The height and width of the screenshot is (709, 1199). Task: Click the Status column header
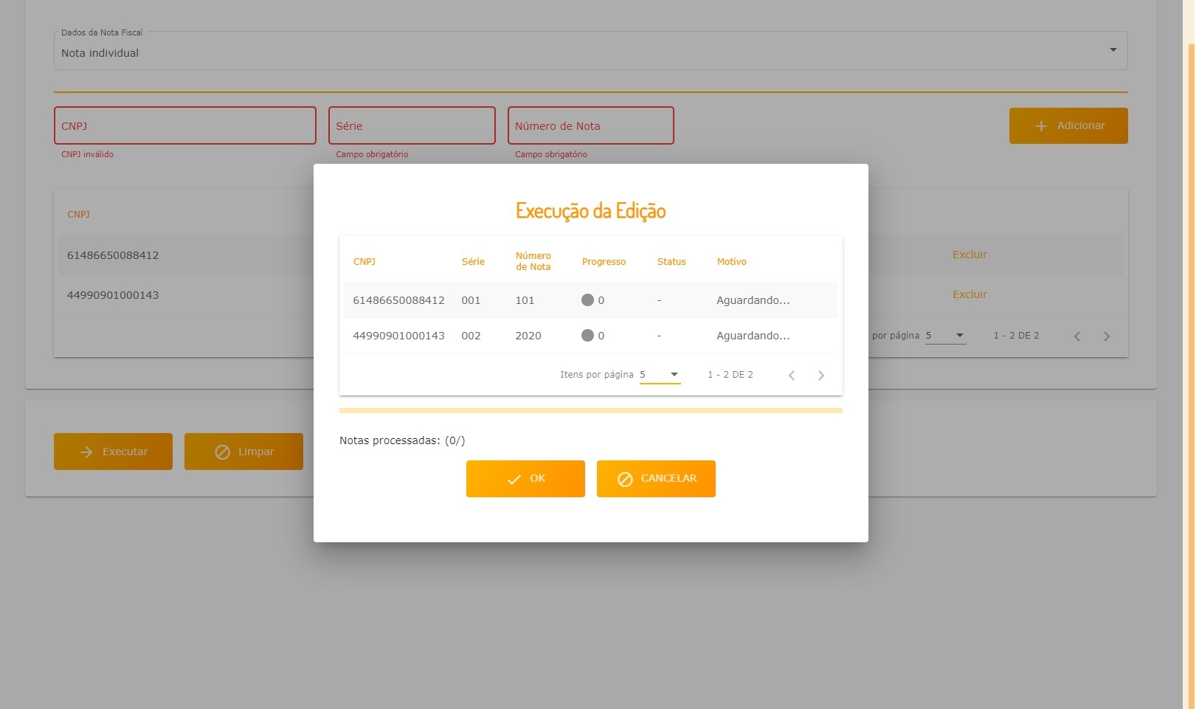click(671, 262)
